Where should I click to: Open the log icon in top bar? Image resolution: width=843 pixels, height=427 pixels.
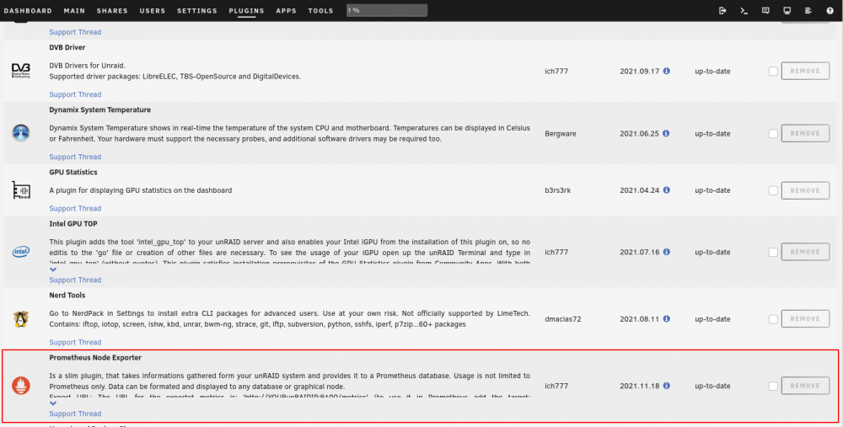(808, 11)
